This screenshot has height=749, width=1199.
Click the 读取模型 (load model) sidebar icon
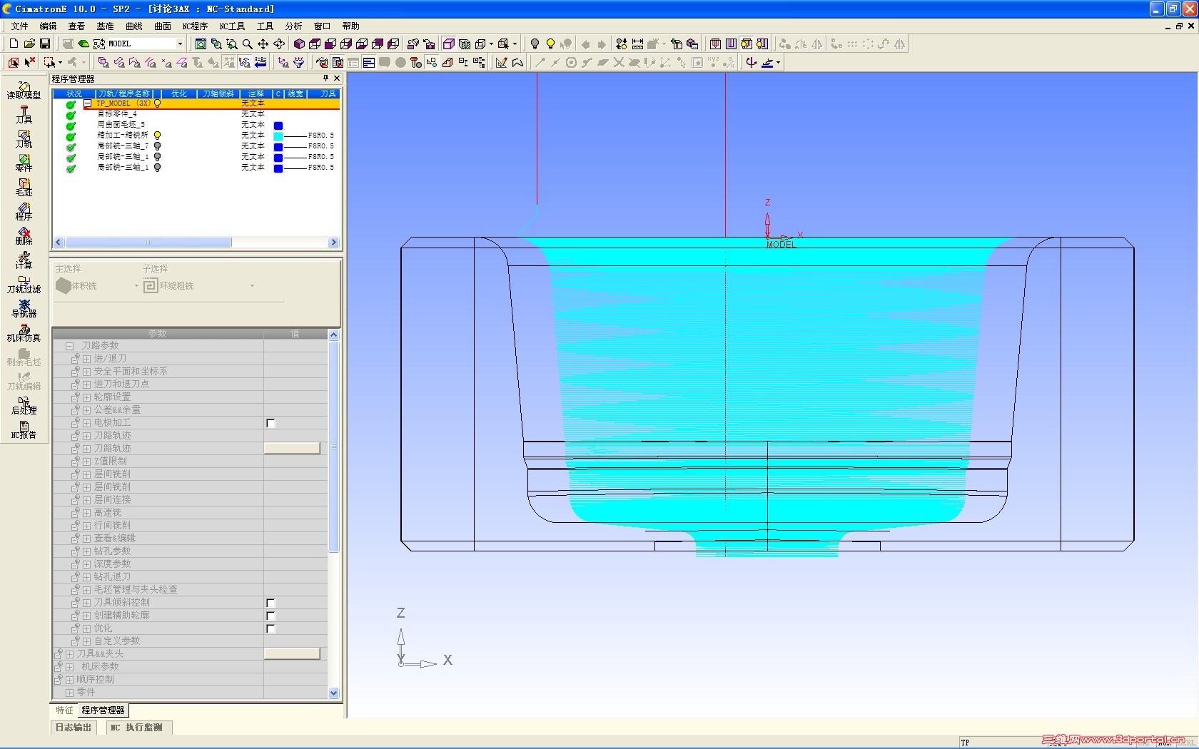[24, 90]
